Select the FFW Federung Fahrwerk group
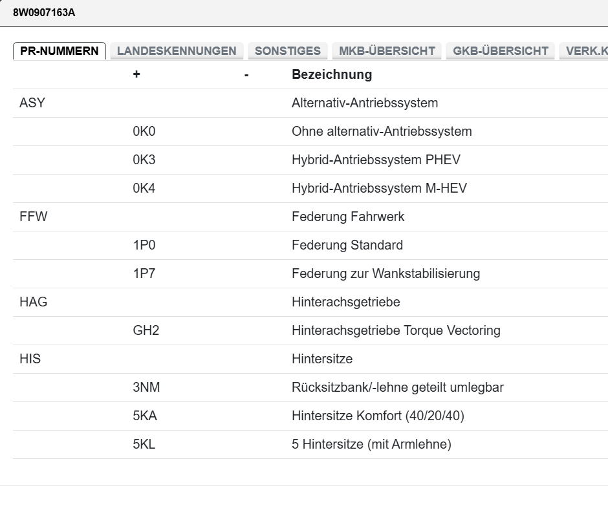 (34, 217)
